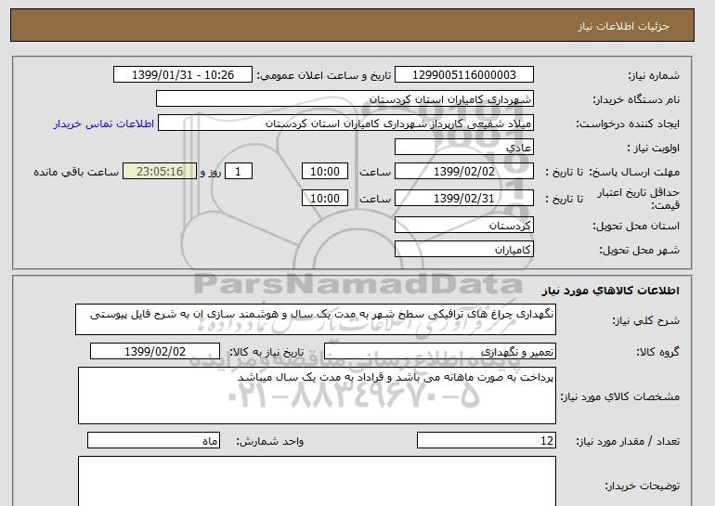Select the label شماره نیاز

(654, 76)
